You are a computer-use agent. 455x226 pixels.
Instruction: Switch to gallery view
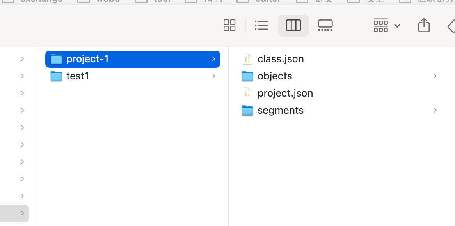pos(325,26)
